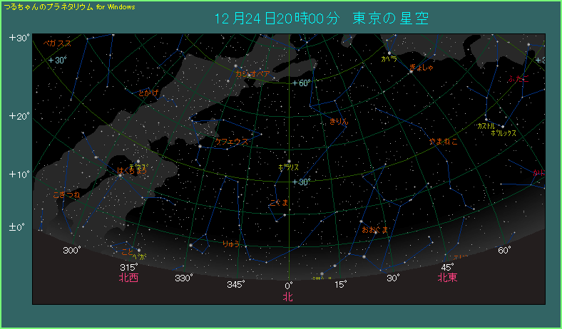Select the きりん constellation label

(339, 122)
